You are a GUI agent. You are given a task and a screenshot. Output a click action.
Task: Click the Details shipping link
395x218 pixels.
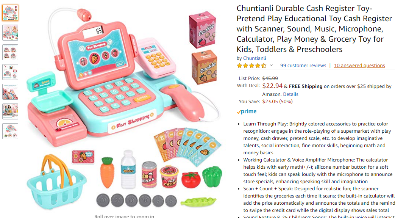click(x=290, y=94)
